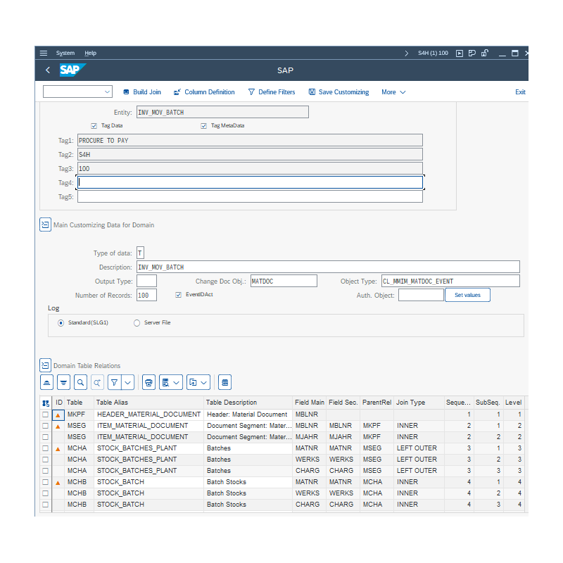Open the filter dropdown arrow in table toolbar
Screen dimensions: 563x563
click(128, 382)
